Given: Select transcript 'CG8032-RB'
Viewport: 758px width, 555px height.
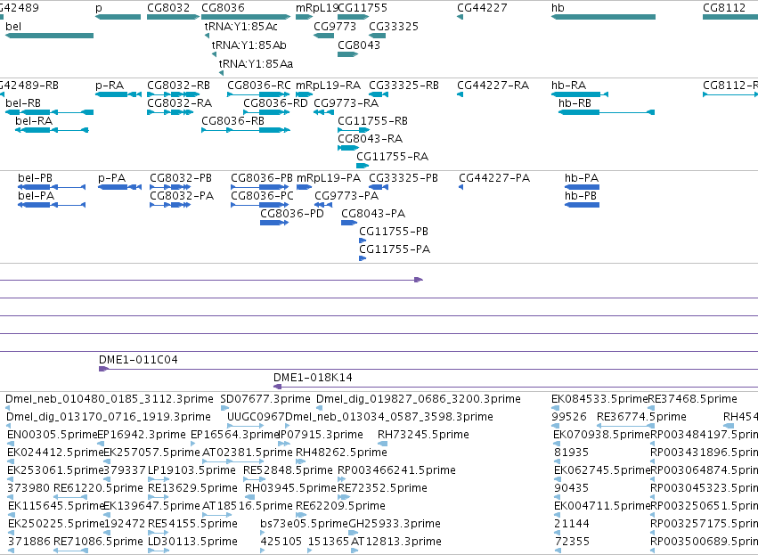Looking at the screenshot, I should pos(178,86).
